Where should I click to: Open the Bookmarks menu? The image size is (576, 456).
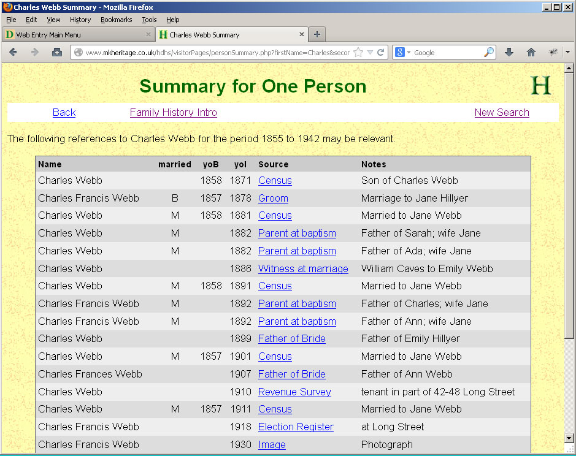click(116, 20)
